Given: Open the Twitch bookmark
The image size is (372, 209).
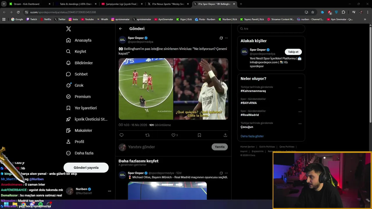Looking at the screenshot, I should pyautogui.click(x=32, y=19).
